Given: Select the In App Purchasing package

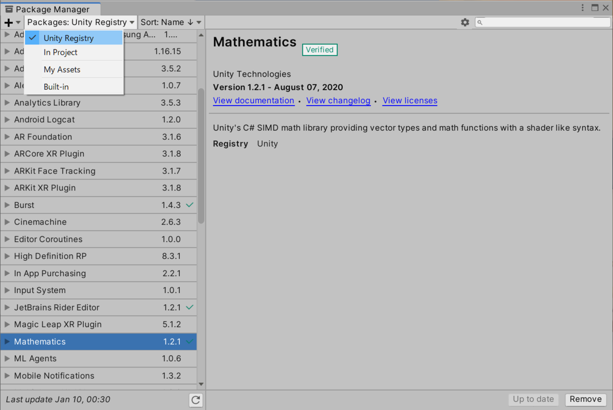Looking at the screenshot, I should [x=98, y=273].
